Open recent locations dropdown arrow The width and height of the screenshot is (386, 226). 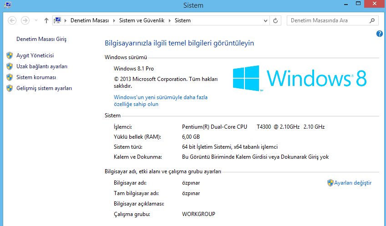[x=36, y=20]
